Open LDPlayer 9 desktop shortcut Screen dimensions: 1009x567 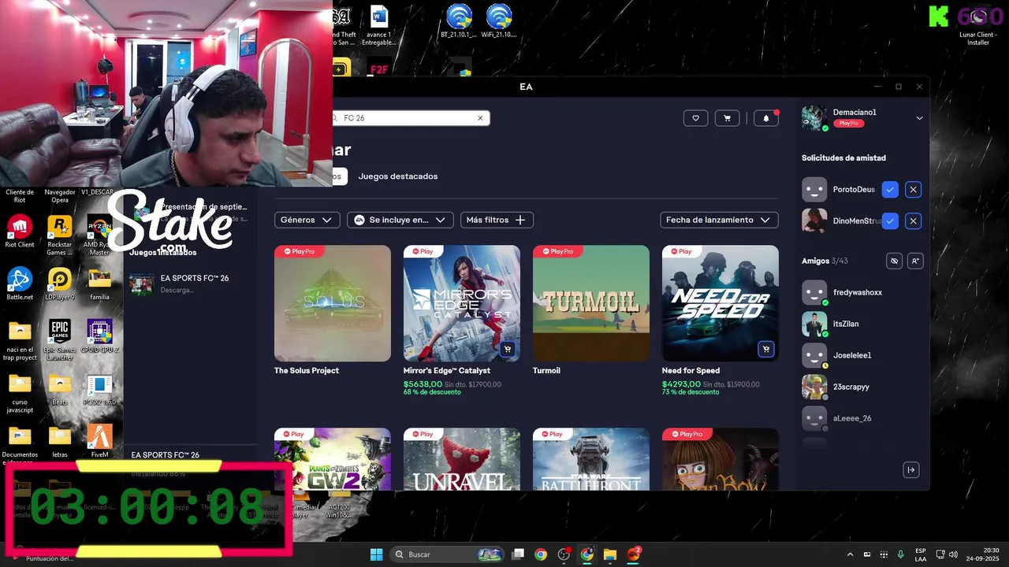point(60,284)
